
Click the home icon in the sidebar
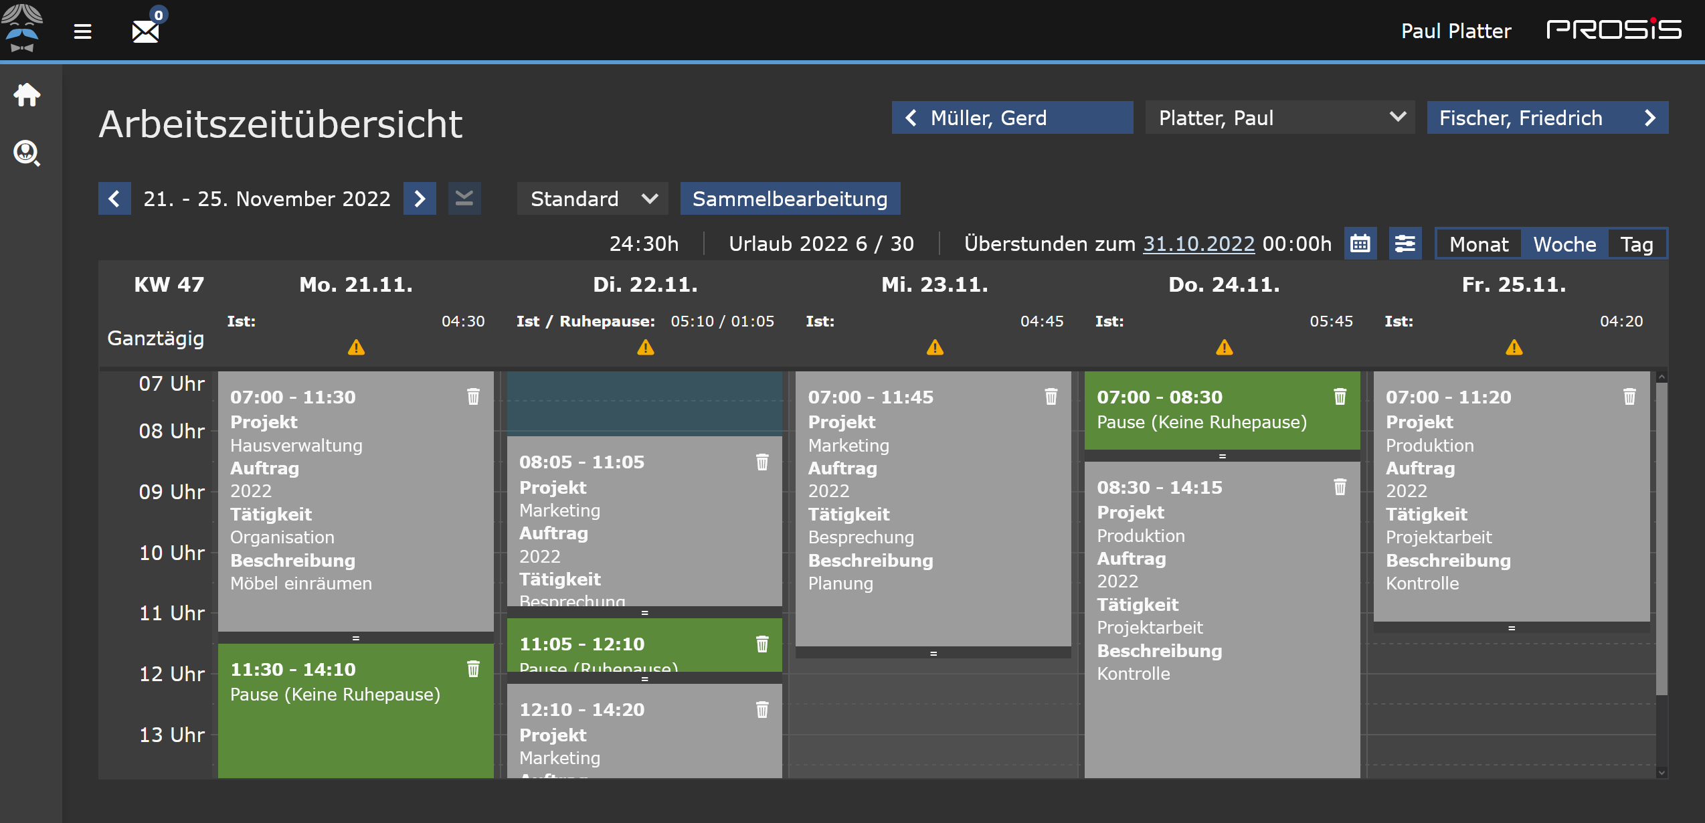[x=27, y=95]
